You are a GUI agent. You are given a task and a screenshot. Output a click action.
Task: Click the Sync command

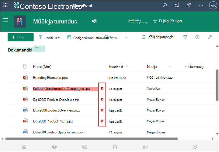click(111, 37)
